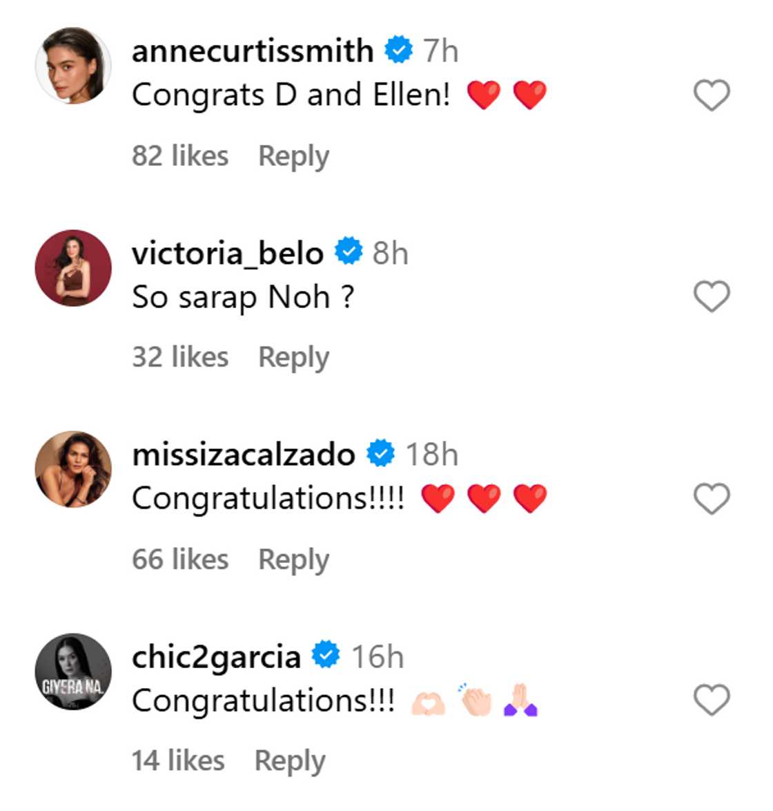The height and width of the screenshot is (811, 773).
Task: Open the 66 likes list
Action: (x=179, y=560)
